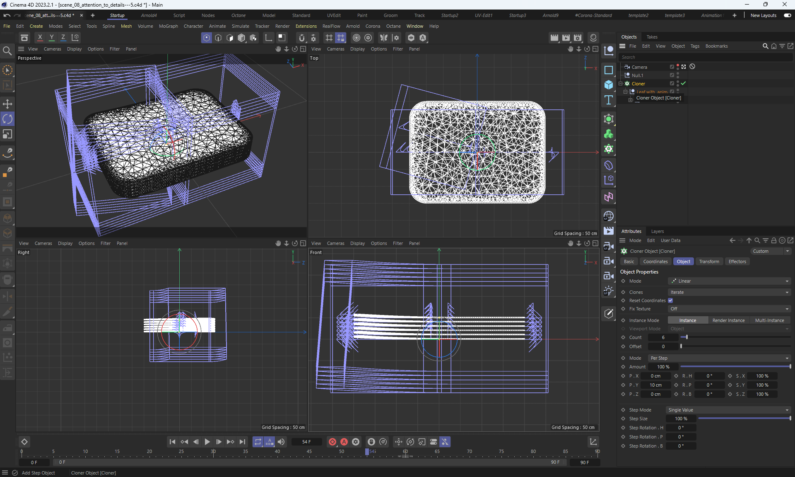Switch to the Effectors tab
The image size is (795, 477).
(x=737, y=262)
